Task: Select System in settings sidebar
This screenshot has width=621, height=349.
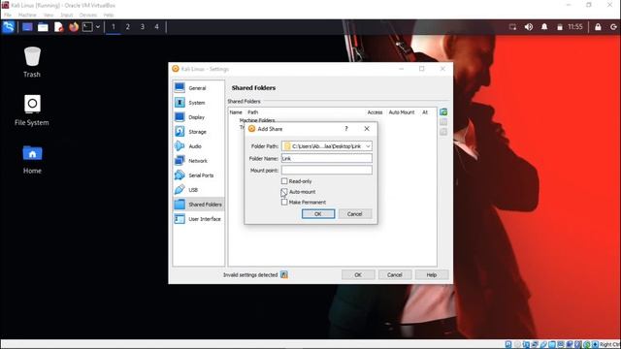Action: 198,103
